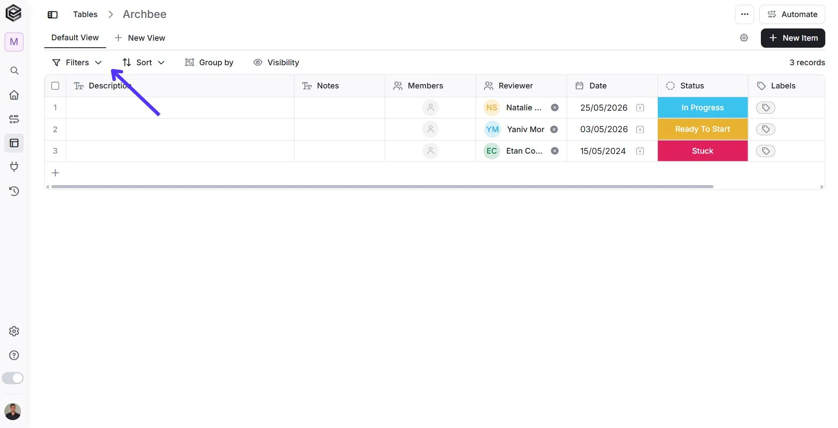Click the date 25/05/2026
This screenshot has width=838, height=428.
coord(604,108)
